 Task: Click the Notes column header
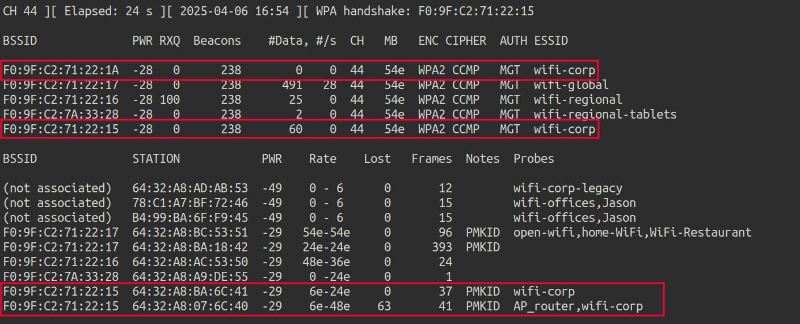pyautogui.click(x=482, y=159)
